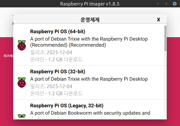Click the raspberry icon beside Raspberry Pi OS (32-bit)
The width and height of the screenshot is (180, 126).
click(22, 82)
